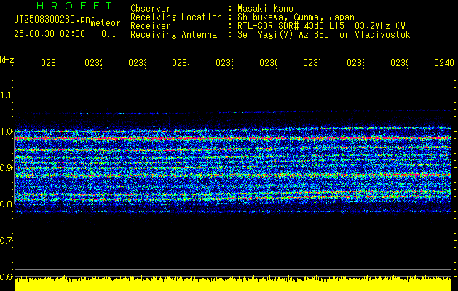
Task: Click the 0.7 kHz axis label
Action: tap(7, 240)
